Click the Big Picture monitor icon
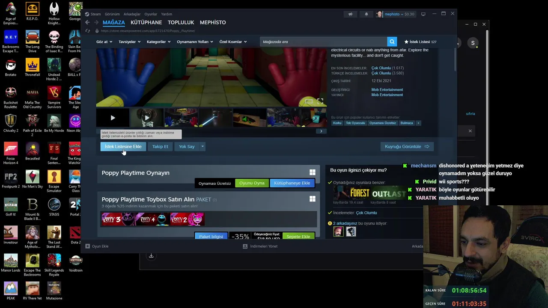 tap(423, 14)
